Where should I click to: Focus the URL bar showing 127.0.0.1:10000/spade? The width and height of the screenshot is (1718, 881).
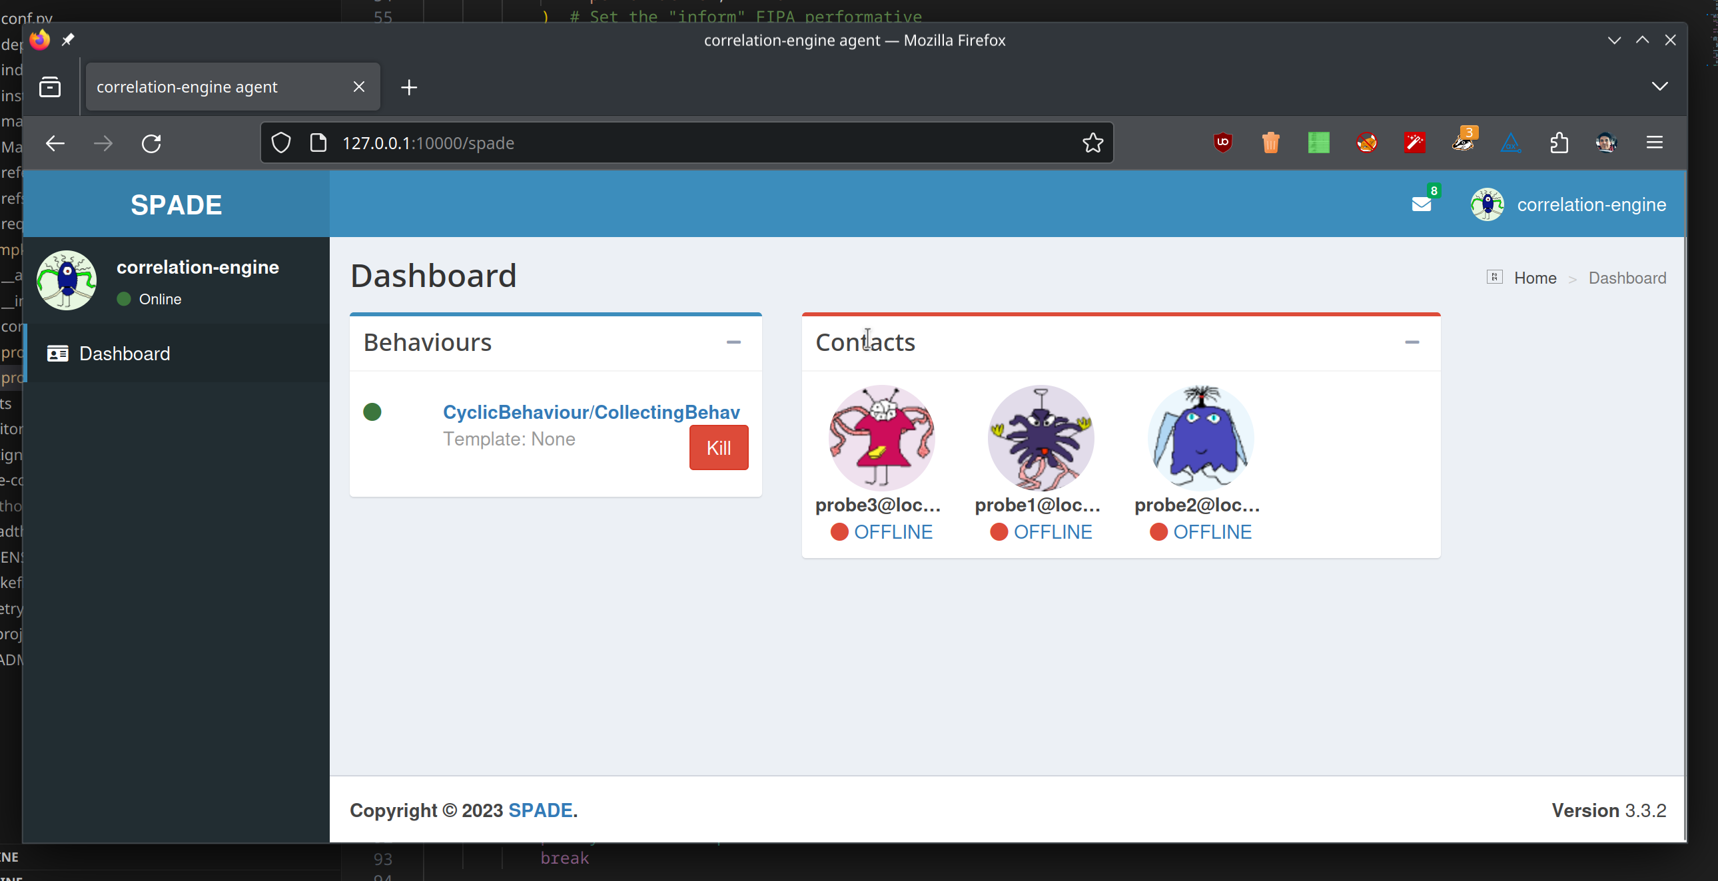click(x=687, y=143)
